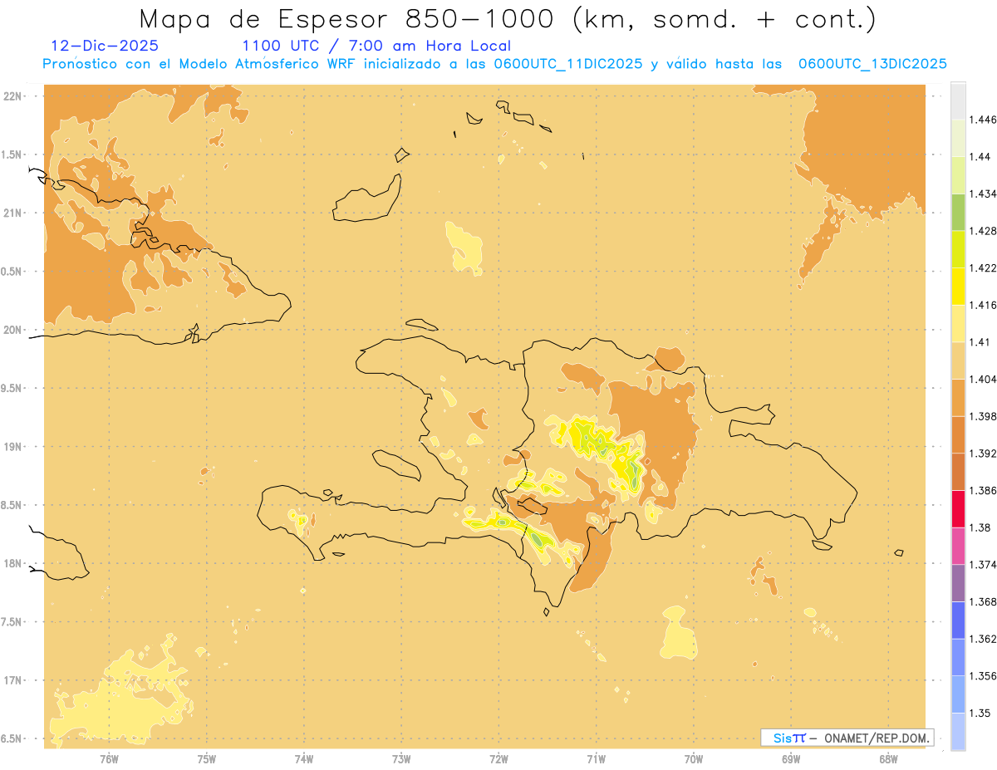Click the latitude label 17N
This screenshot has width=997, height=770.
tap(12, 680)
